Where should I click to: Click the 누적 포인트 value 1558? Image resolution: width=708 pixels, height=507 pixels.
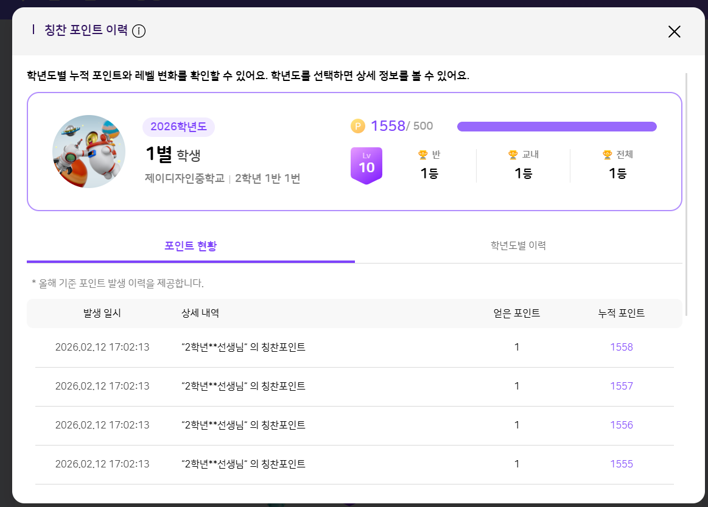[x=622, y=348]
